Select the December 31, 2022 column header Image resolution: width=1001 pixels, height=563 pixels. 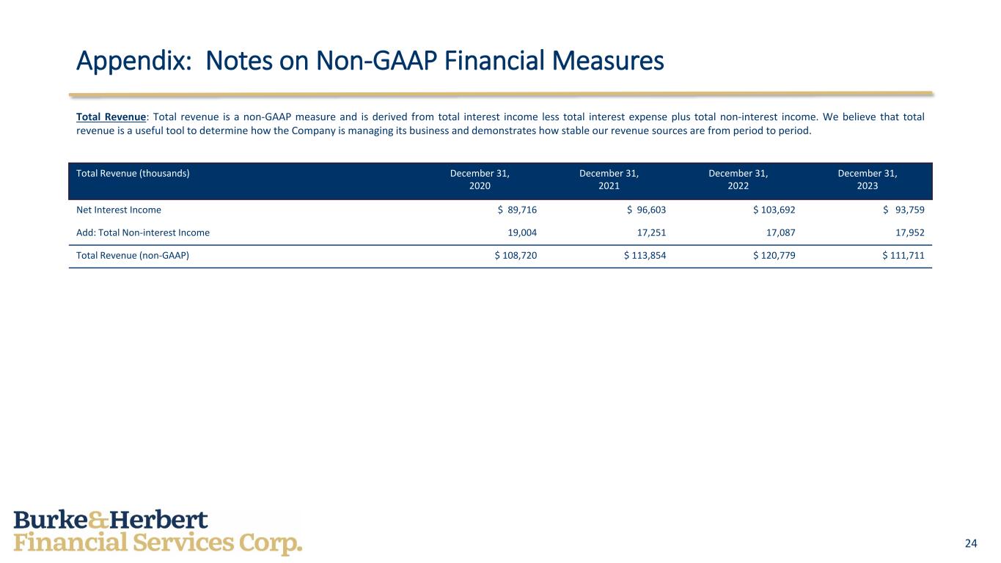pos(738,180)
